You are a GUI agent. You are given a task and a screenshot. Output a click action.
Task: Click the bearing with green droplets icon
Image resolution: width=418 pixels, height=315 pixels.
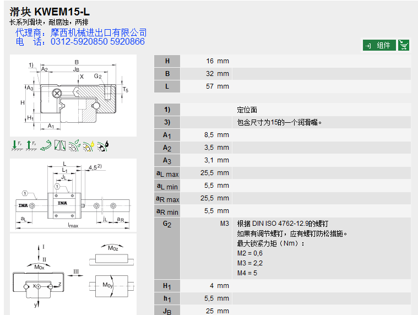coord(74,145)
